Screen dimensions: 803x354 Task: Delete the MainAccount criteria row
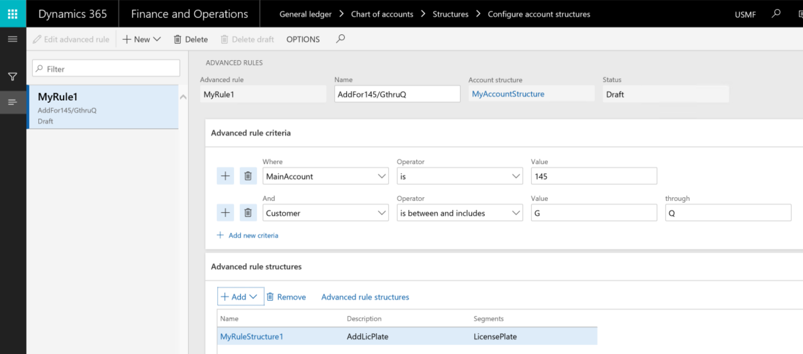coord(248,176)
